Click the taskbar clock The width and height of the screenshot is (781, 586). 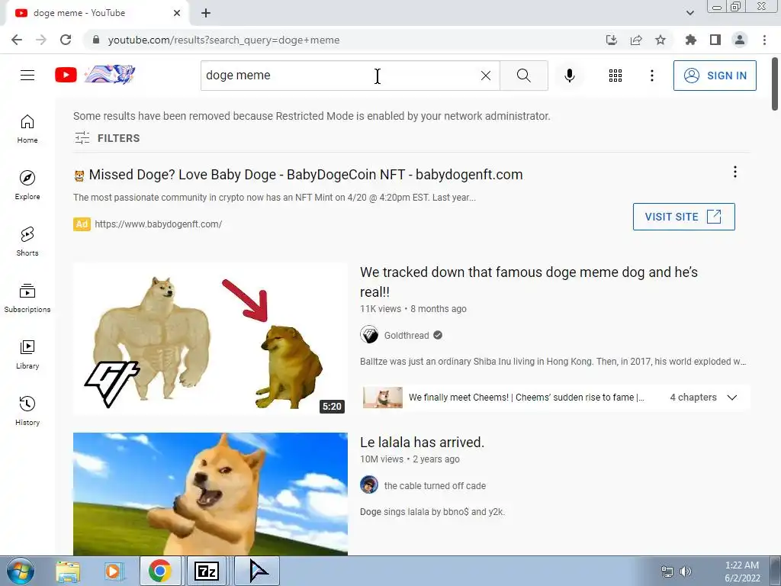(x=742, y=571)
